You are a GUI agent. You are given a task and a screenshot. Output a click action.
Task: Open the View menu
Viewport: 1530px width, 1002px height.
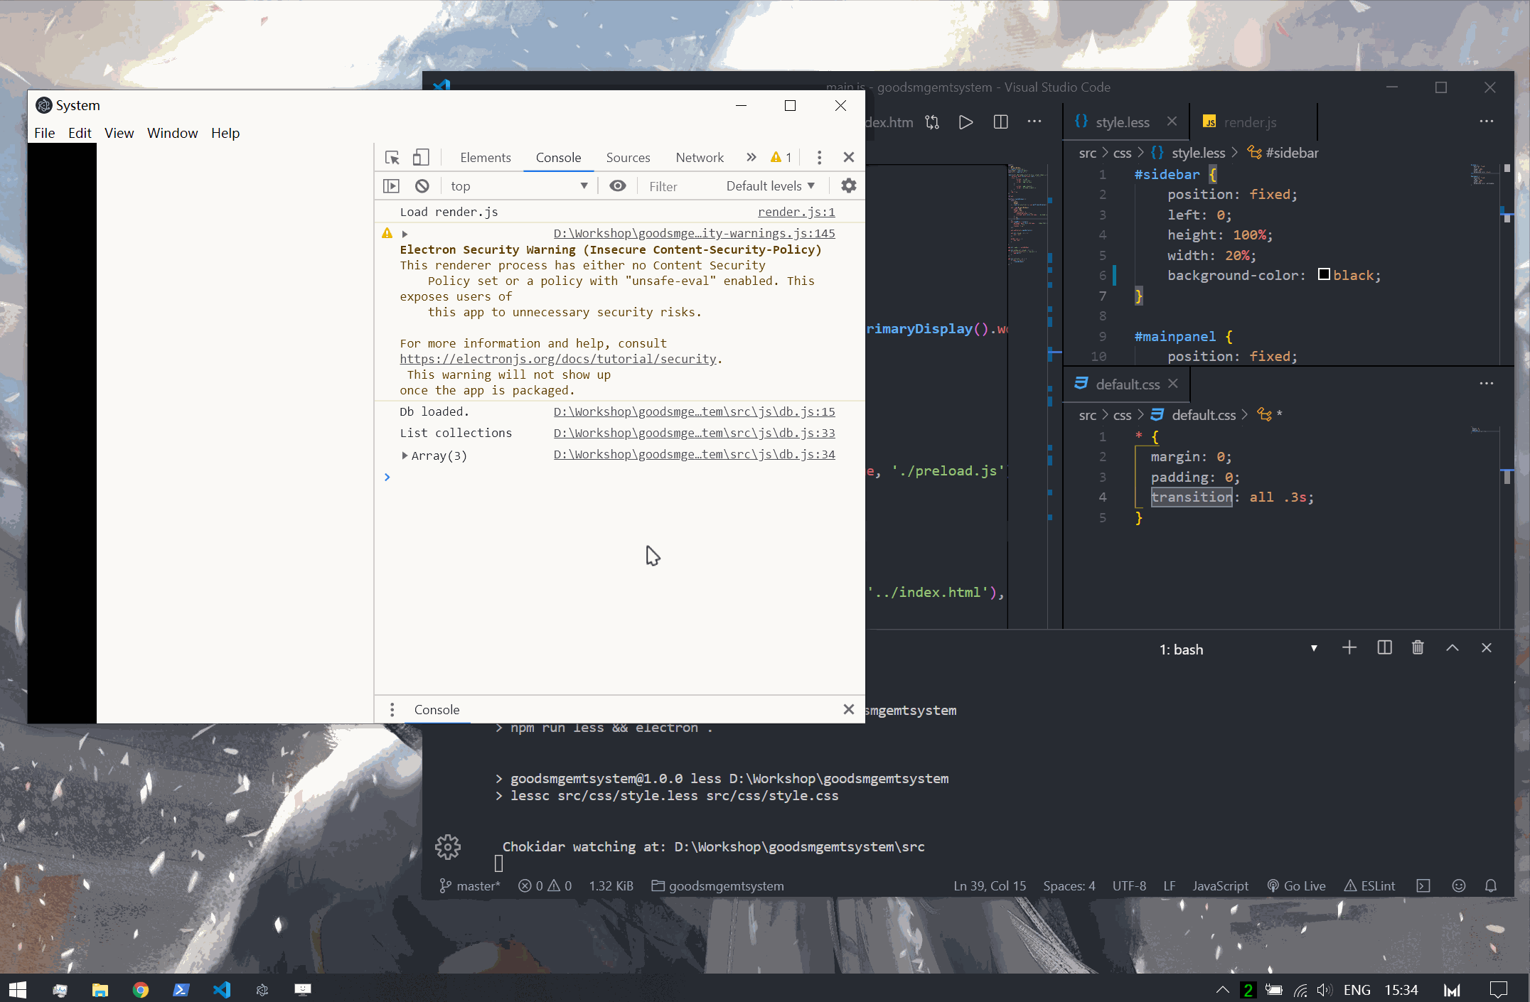point(119,133)
